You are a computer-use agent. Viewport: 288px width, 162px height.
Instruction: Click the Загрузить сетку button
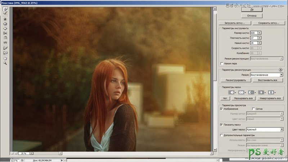[235, 23]
